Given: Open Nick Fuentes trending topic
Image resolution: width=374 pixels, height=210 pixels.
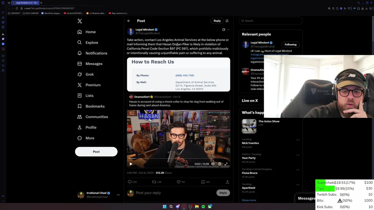Looking at the screenshot, I should [250, 143].
